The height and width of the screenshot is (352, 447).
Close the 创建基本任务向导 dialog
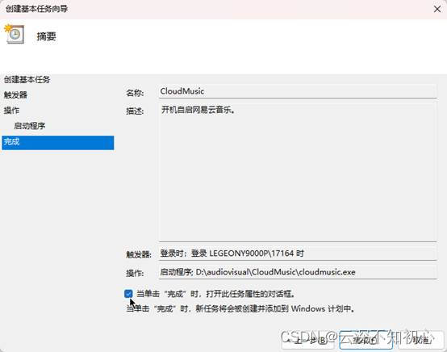pyautogui.click(x=437, y=9)
